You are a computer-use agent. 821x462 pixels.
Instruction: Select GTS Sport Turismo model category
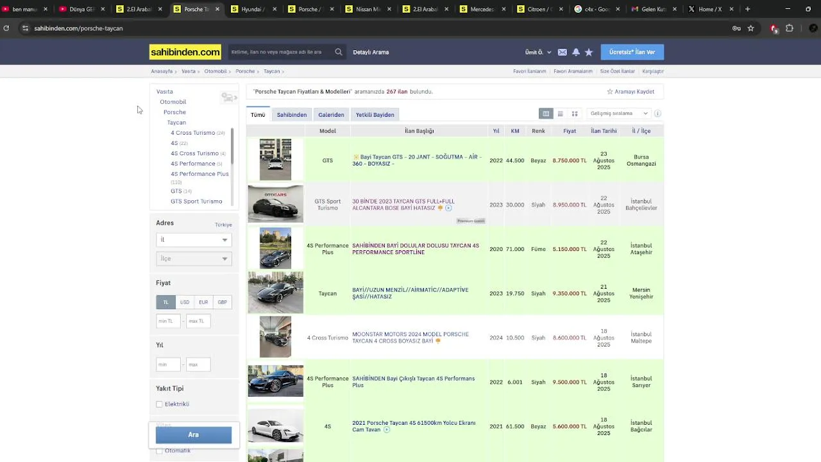click(x=196, y=201)
